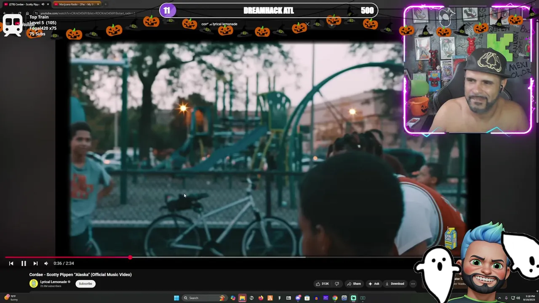Pause the video with the pause button
Screen dimensions: 539x303
[x=24, y=263]
